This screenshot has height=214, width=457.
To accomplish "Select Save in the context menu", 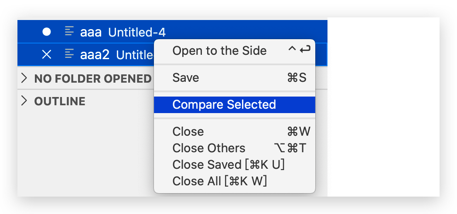I will coord(186,78).
